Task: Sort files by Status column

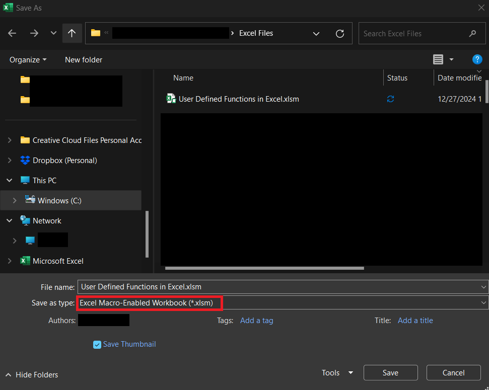Action: (397, 78)
